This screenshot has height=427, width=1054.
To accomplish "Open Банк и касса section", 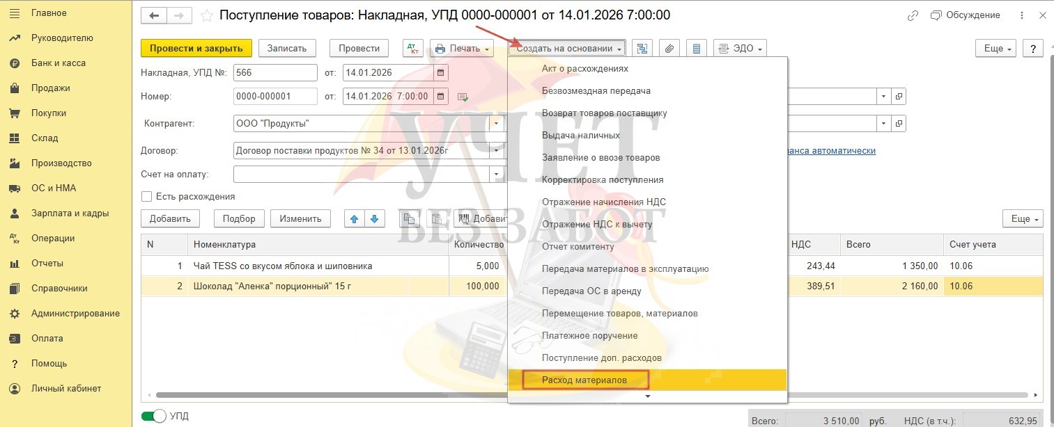I will (66, 63).
